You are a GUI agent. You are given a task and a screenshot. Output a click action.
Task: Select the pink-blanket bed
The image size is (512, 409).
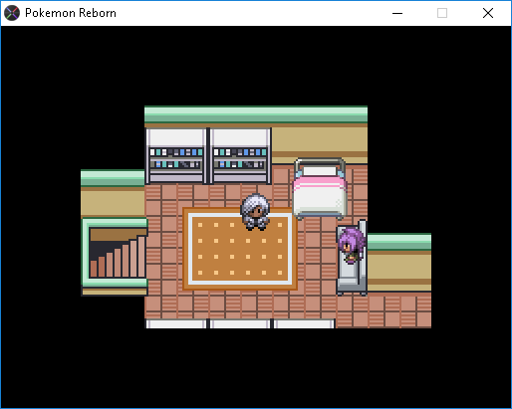[320, 189]
